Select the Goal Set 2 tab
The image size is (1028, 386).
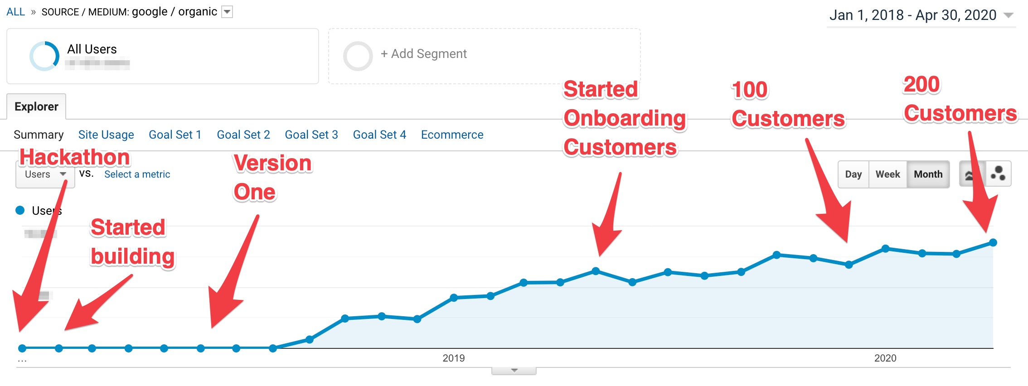tap(243, 135)
